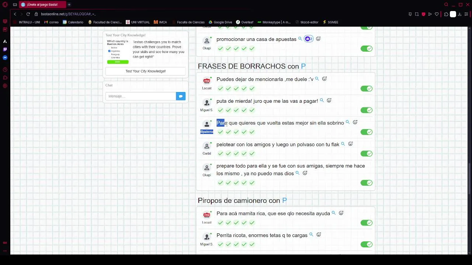Click the like badge on 'casa de apuestas'

point(309,39)
